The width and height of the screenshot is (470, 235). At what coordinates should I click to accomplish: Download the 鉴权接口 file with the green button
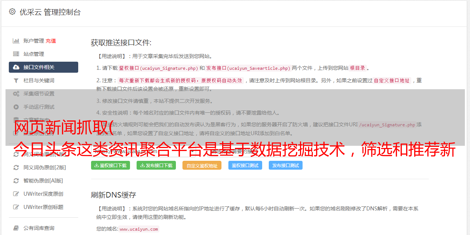111,165
